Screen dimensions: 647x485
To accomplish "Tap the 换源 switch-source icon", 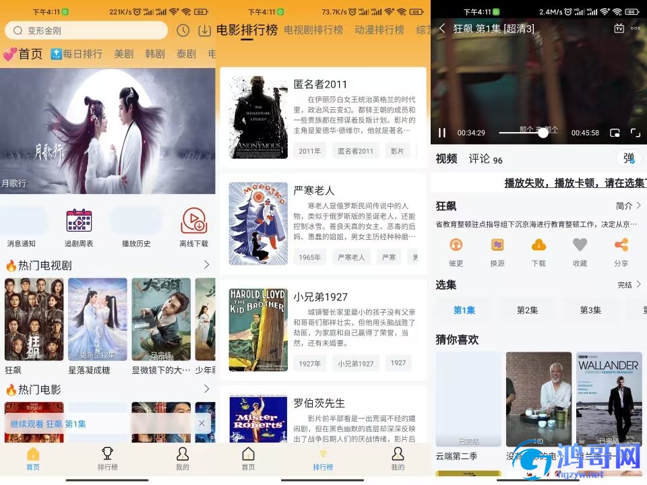I will (x=497, y=245).
